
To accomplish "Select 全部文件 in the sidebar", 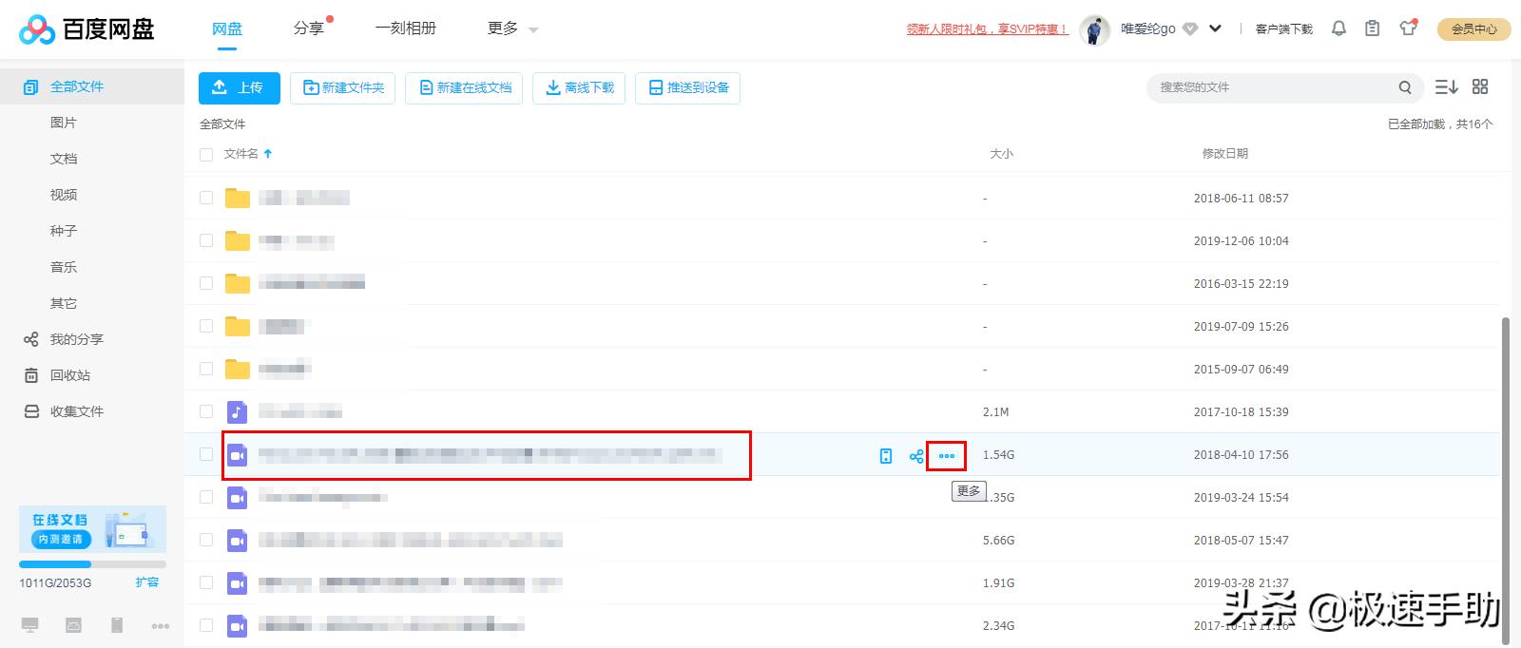I will point(92,86).
